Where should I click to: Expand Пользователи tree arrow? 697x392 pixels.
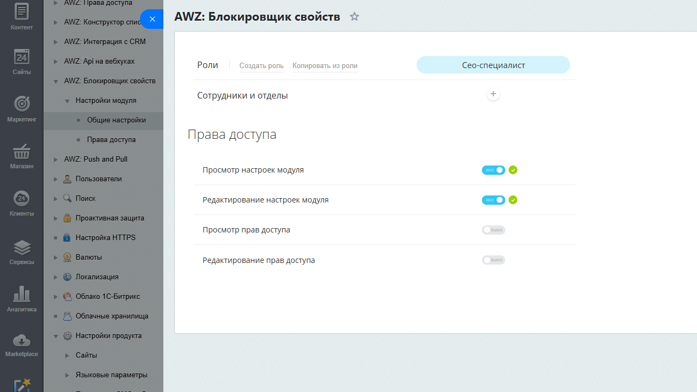(x=56, y=179)
